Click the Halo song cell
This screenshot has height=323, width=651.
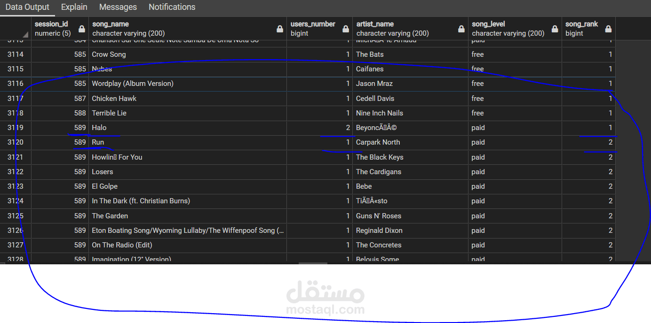click(x=188, y=128)
